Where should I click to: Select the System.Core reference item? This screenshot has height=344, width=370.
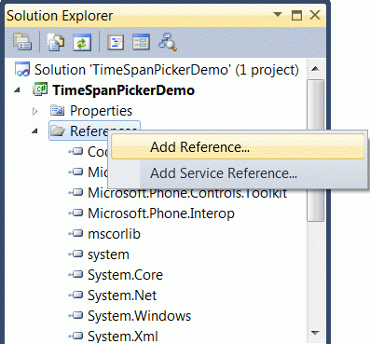tap(125, 275)
